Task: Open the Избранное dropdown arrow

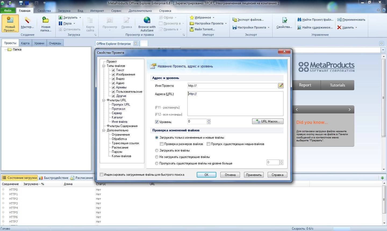Action: [213, 18]
